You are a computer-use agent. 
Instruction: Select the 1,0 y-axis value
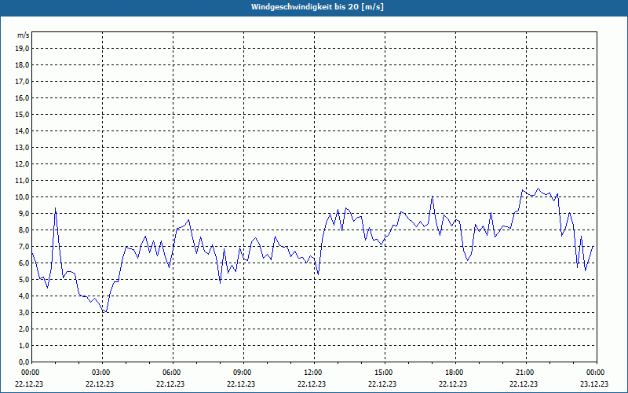(x=24, y=345)
